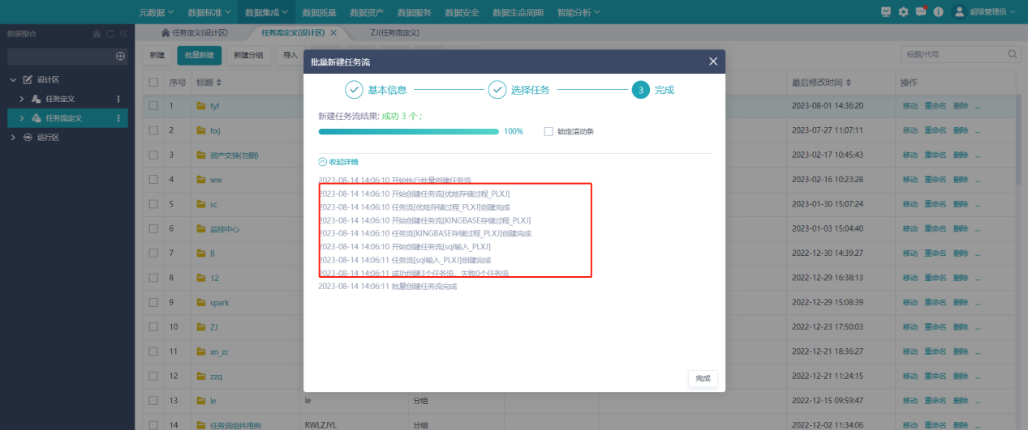Click the locate icon in sidebar search
Viewport: 1028px width, 430px height.
(x=120, y=56)
